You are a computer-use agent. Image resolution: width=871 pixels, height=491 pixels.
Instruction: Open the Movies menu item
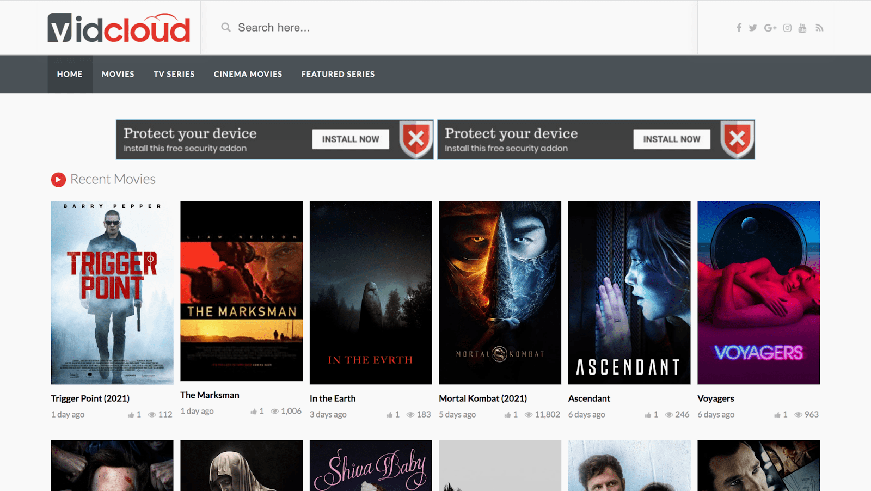pyautogui.click(x=118, y=74)
